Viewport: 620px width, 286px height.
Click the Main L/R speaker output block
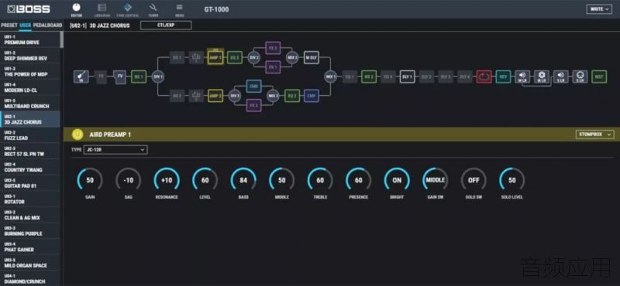[x=522, y=77]
